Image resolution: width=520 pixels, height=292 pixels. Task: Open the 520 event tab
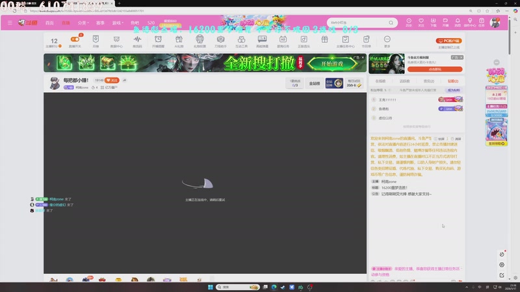[x=151, y=23]
